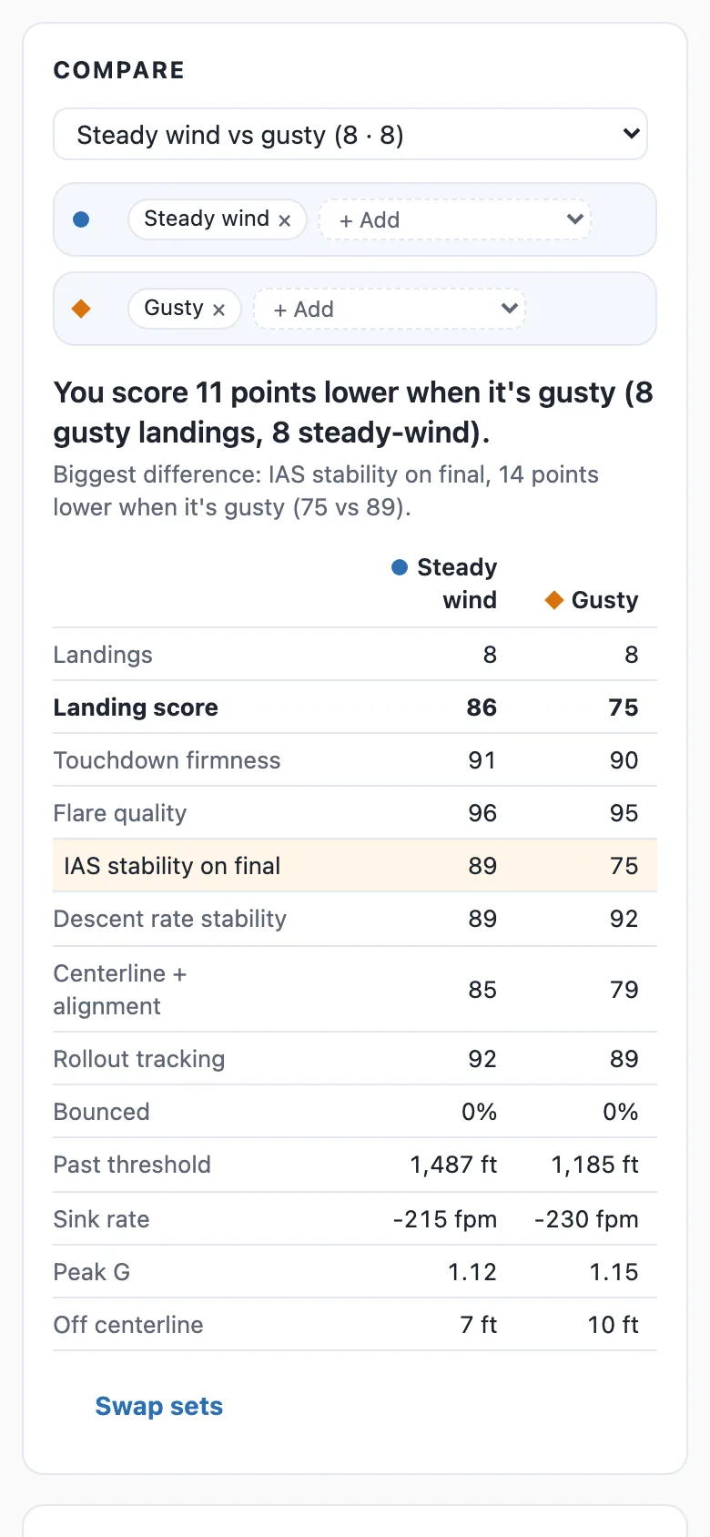Expand the + Add dropdown for gusty set
This screenshot has width=710, height=1537.
click(x=390, y=310)
